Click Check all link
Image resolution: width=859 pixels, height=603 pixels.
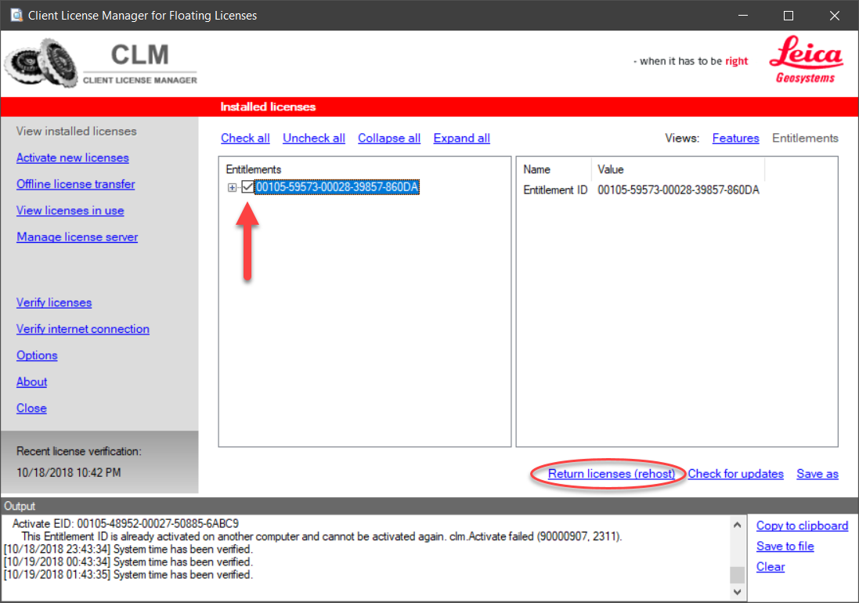(x=245, y=138)
